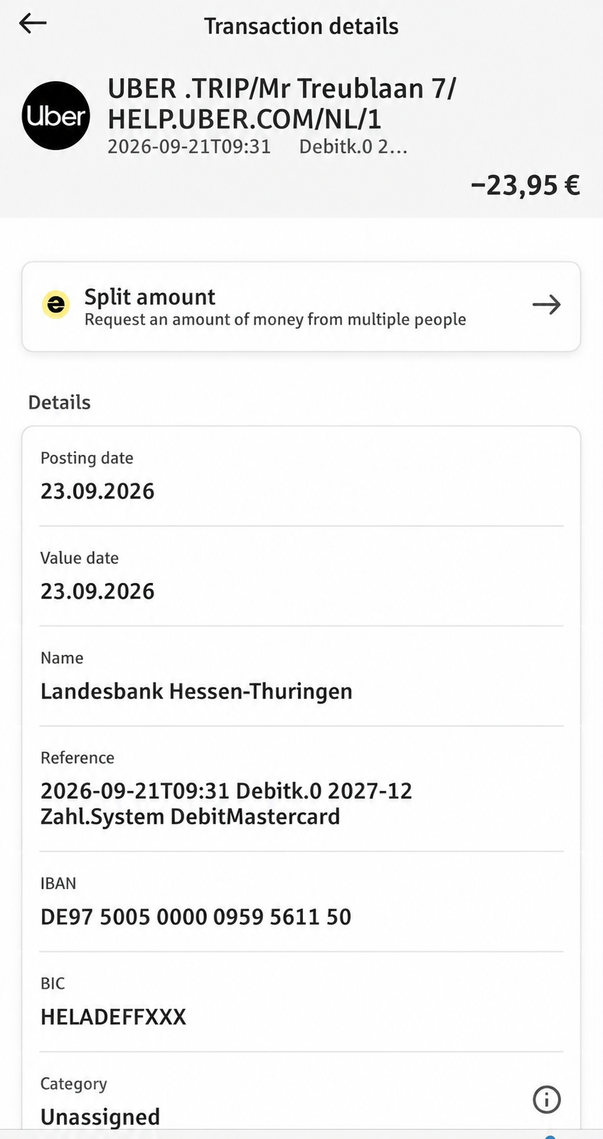Screen dimensions: 603x1139
Task: Select value date 23.09.2026 row
Action: pyautogui.click(x=301, y=577)
